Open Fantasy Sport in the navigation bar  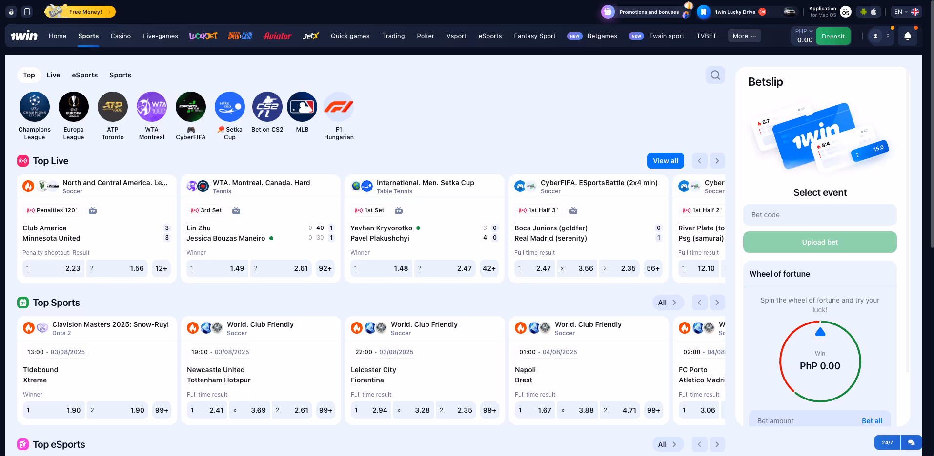click(x=534, y=36)
